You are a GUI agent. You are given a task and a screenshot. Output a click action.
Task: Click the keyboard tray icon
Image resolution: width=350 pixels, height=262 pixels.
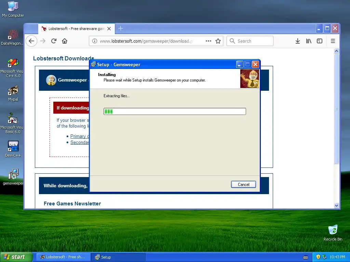[x=306, y=257]
